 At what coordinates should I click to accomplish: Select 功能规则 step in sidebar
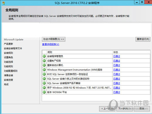click(9, 66)
